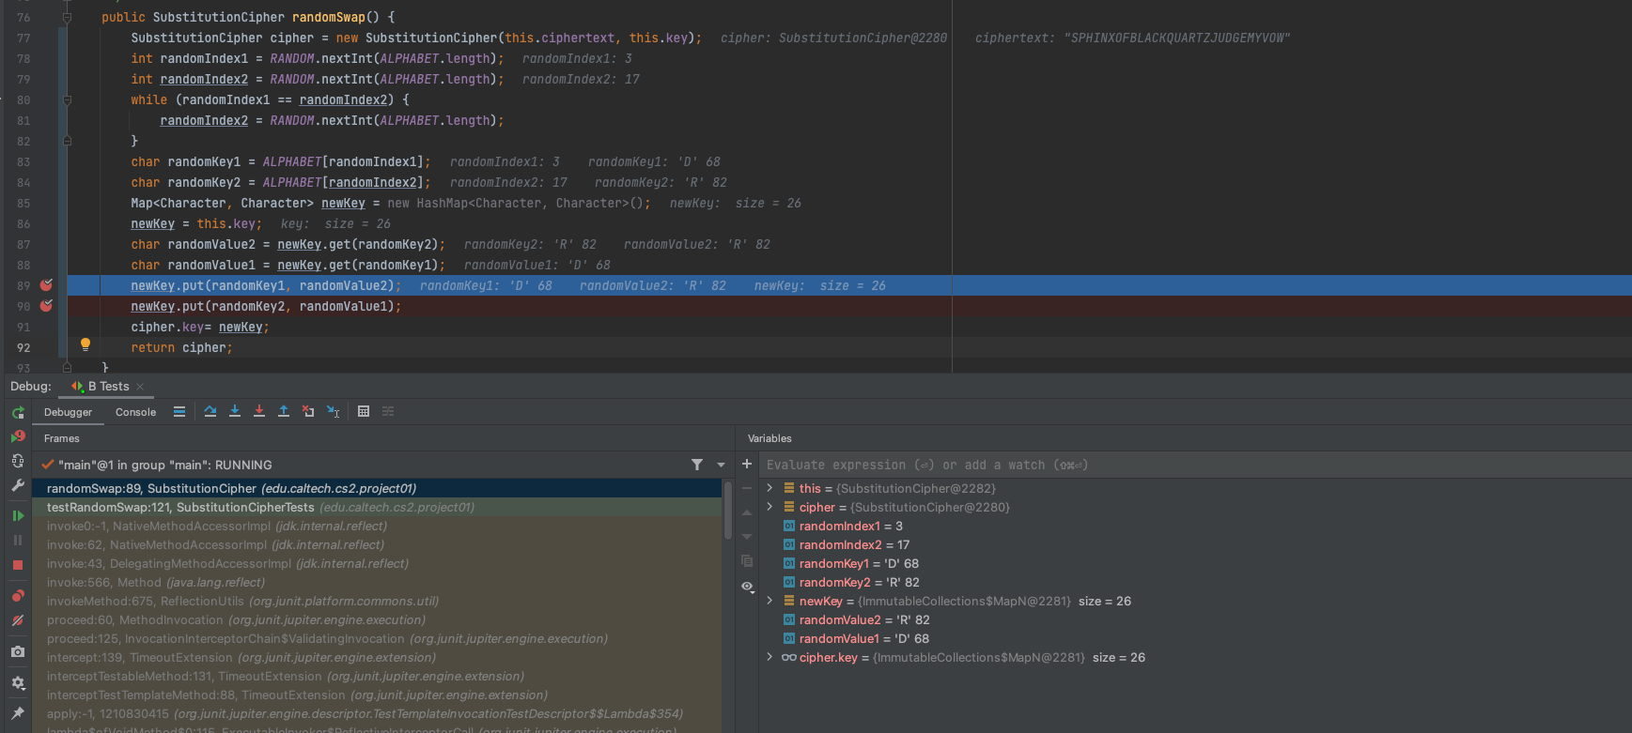
Task: Resume program with the green play icon
Action: point(18,515)
